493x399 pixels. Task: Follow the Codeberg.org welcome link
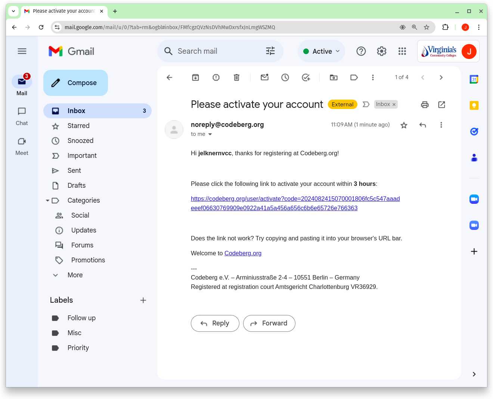tap(243, 253)
